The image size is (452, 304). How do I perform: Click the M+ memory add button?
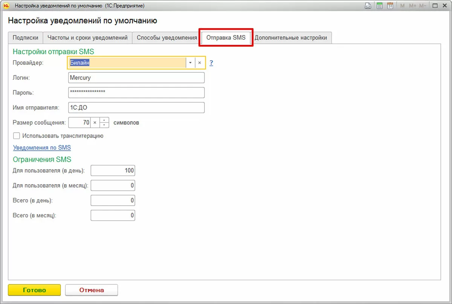pos(412,6)
